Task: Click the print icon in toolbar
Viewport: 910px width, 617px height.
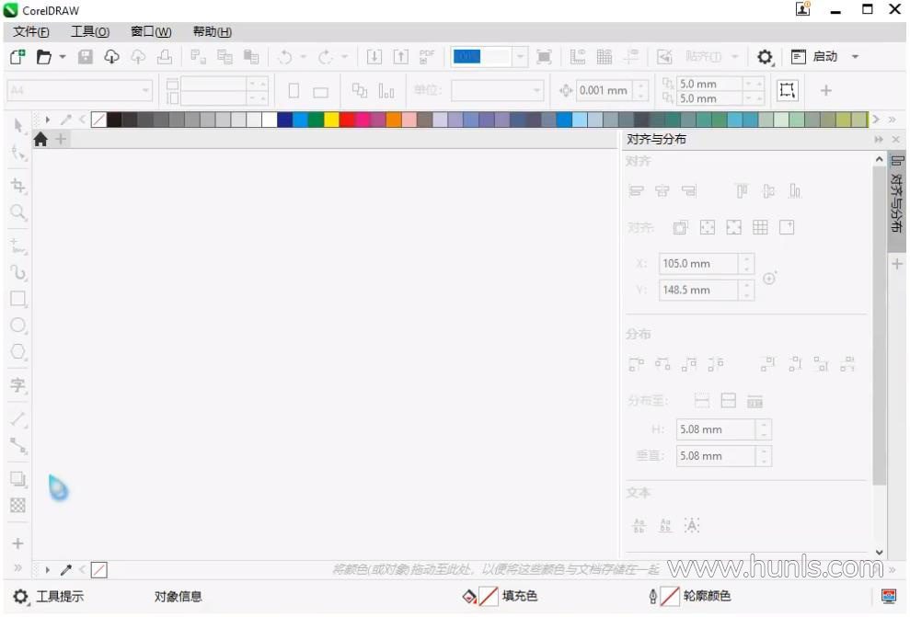Action: pos(165,57)
